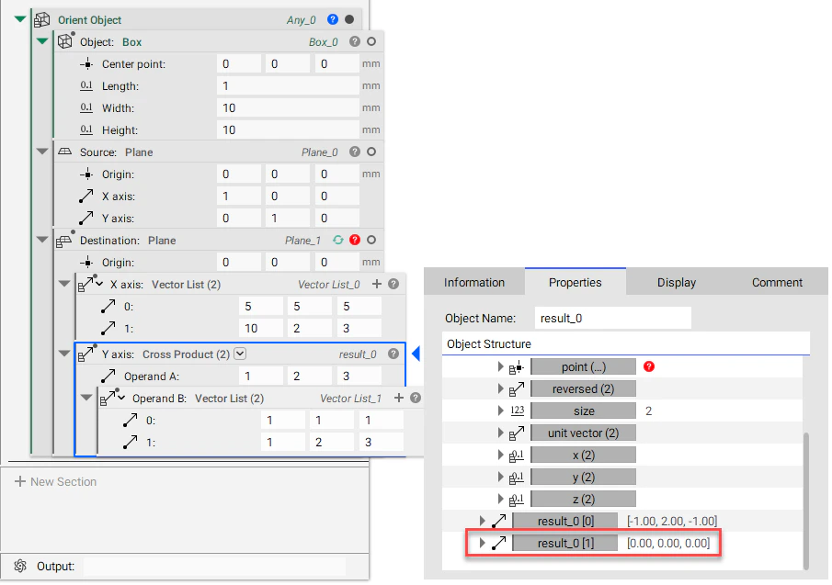Image resolution: width=832 pixels, height=585 pixels.
Task: Switch to the Information tab
Action: [474, 283]
